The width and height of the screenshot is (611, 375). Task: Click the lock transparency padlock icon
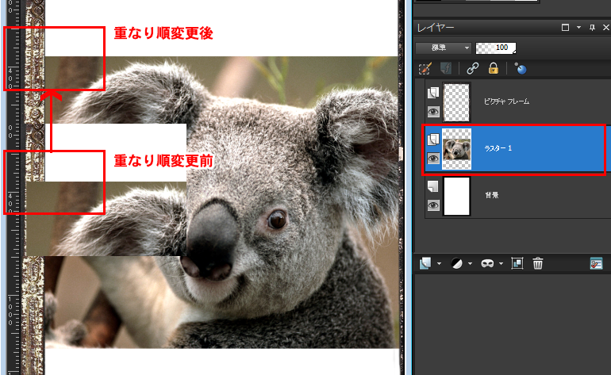point(494,68)
